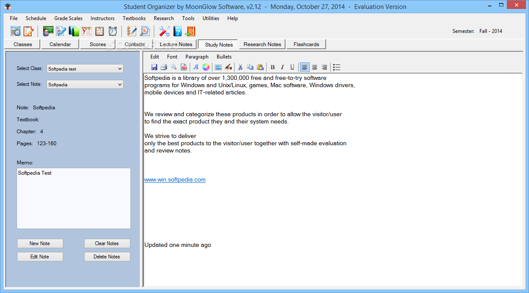529x293 pixels.
Task: Open the Schedule menu
Action: 36,18
